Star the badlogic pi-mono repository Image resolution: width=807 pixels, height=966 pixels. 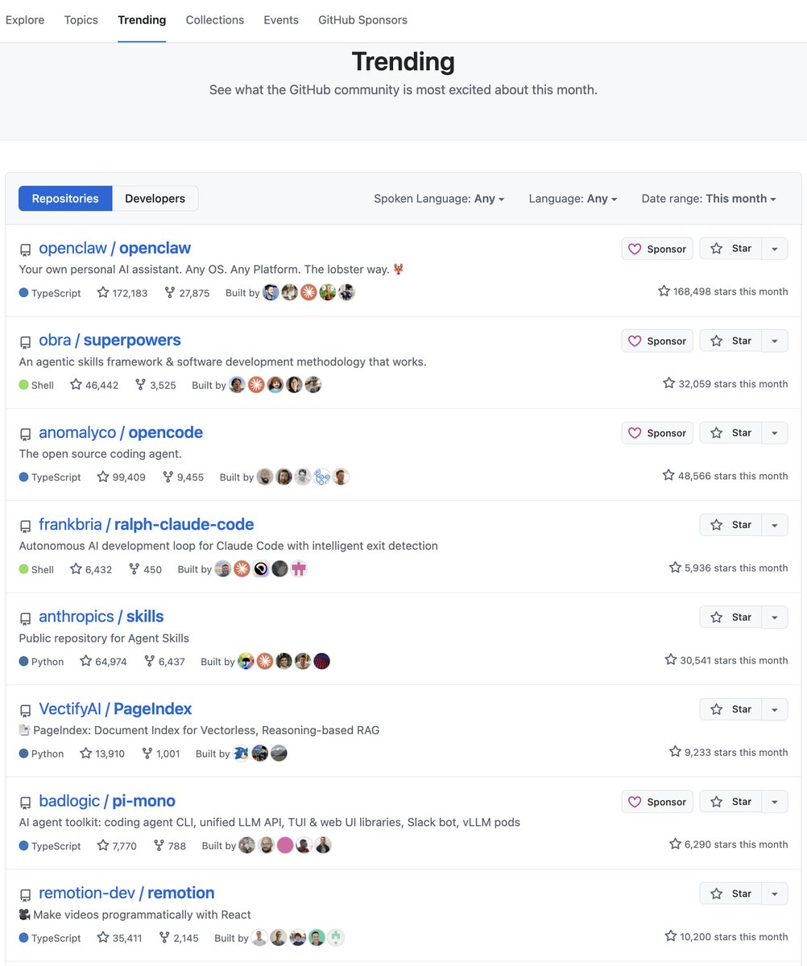[x=730, y=802]
